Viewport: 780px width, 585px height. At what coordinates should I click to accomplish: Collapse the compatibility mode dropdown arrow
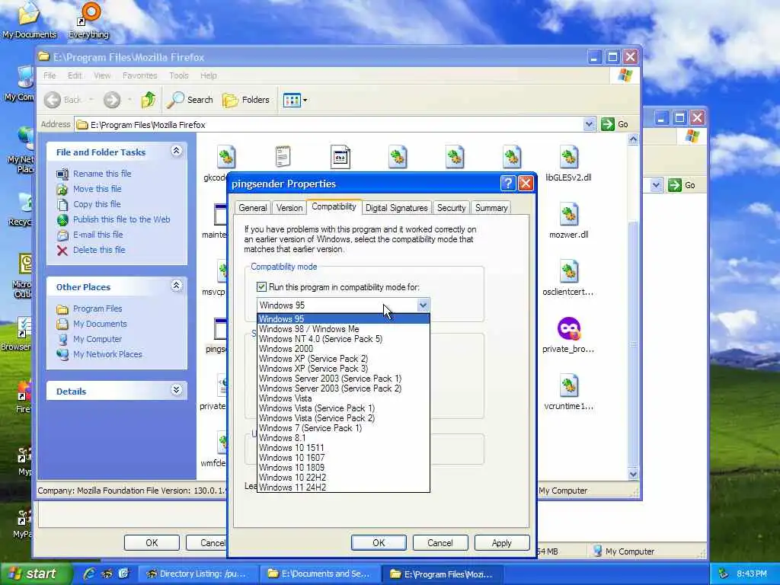click(423, 305)
